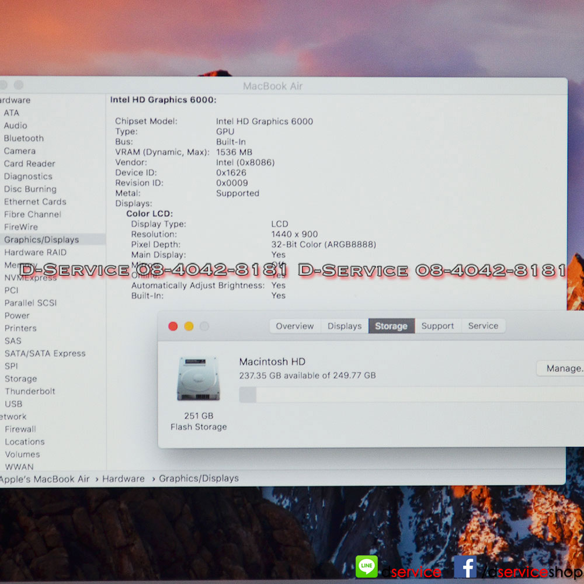Click the '1440 x 900' resolution value
Image resolution: width=584 pixels, height=584 pixels.
(x=294, y=234)
